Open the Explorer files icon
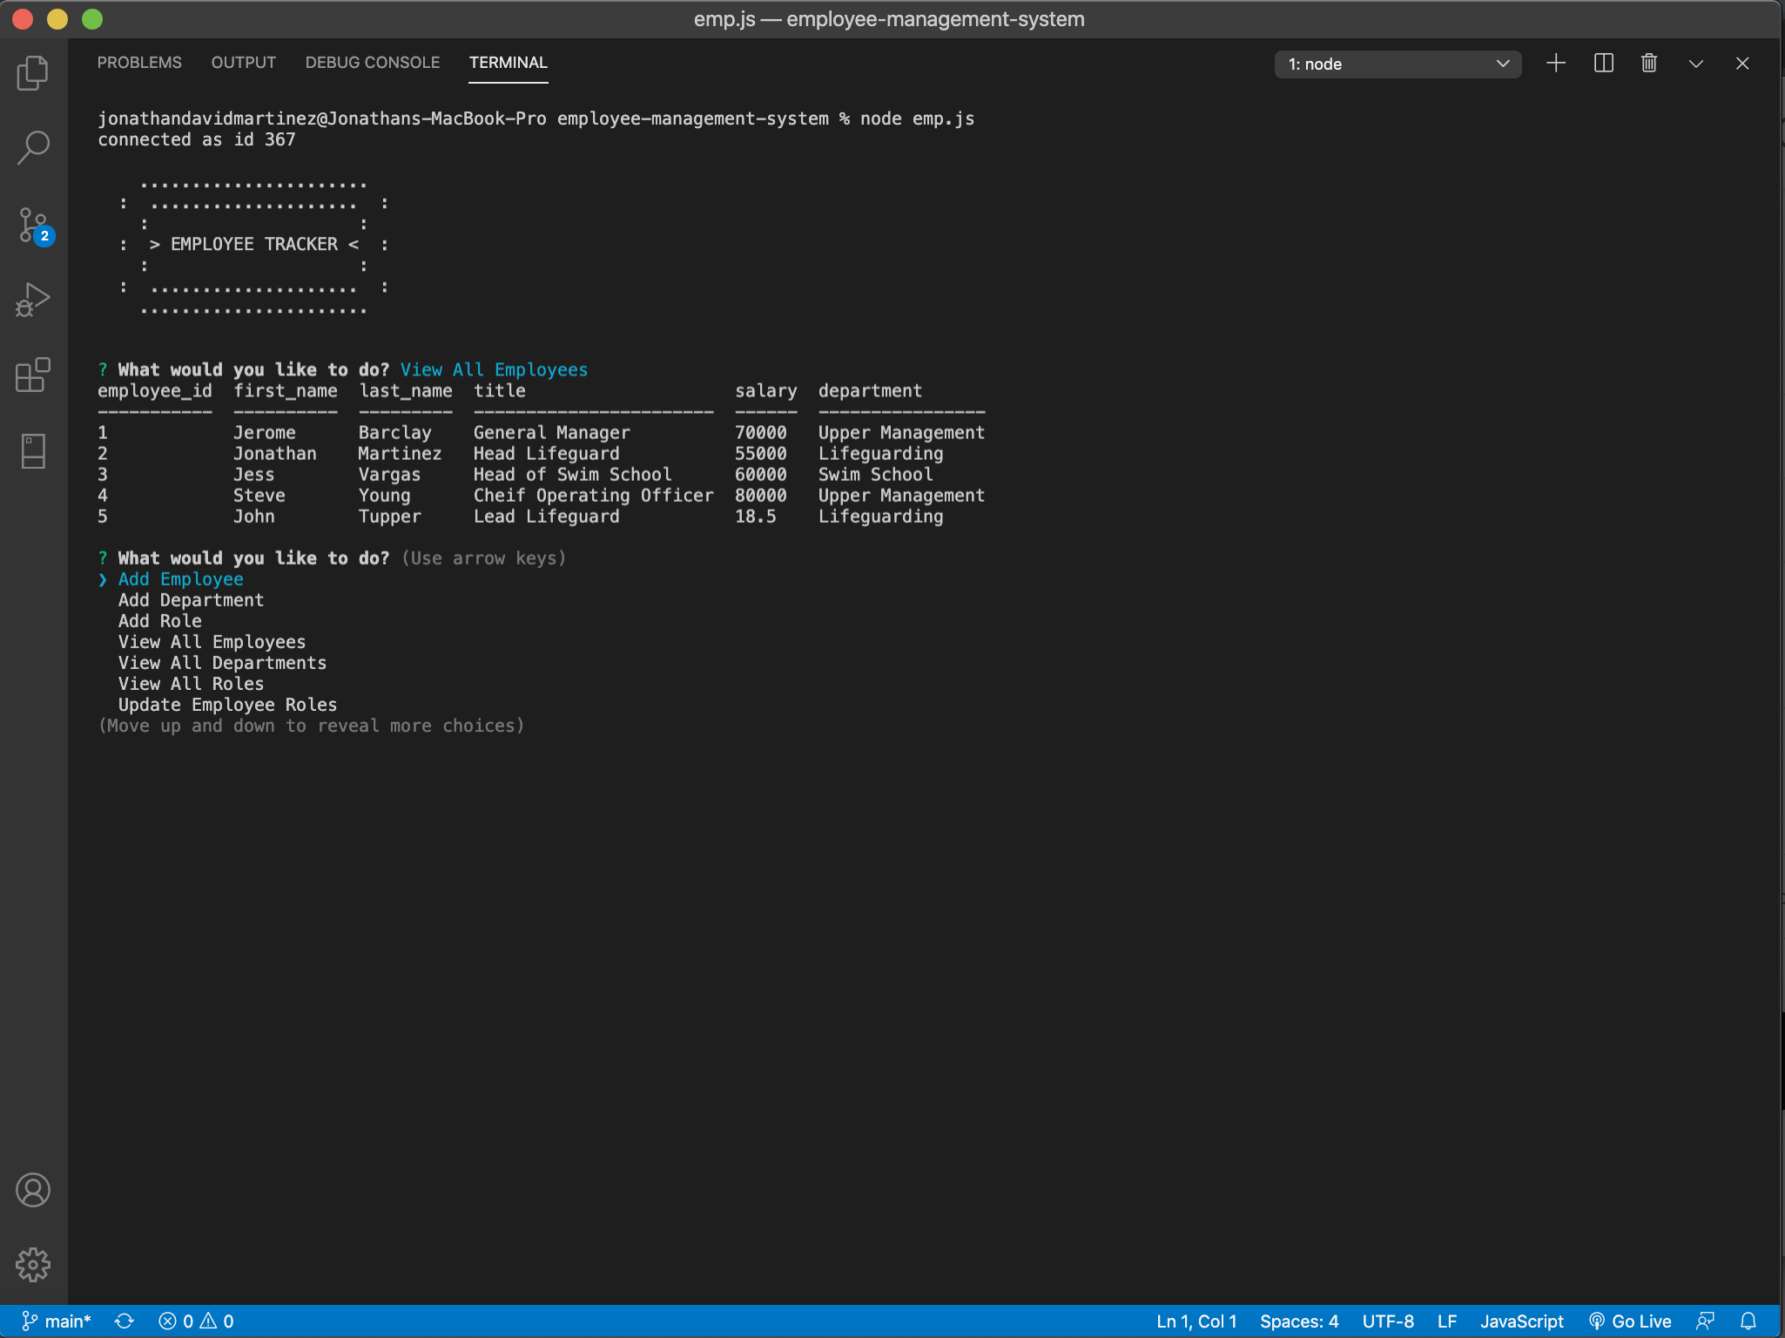 [x=33, y=73]
